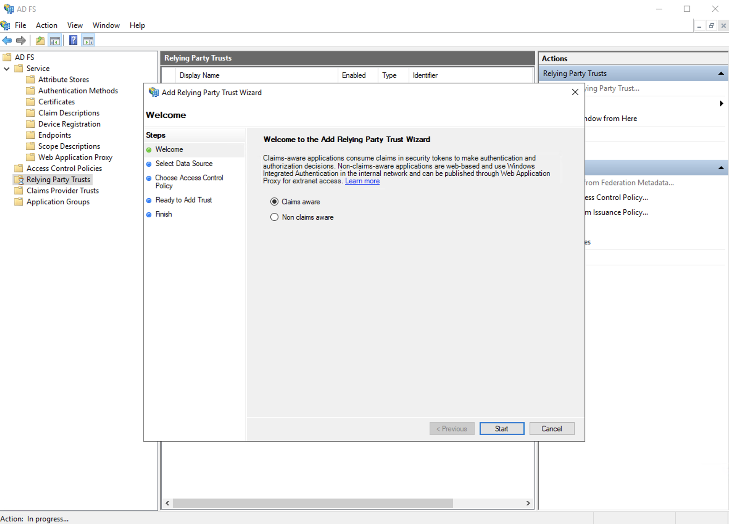Click the Type column header
This screenshot has width=729, height=524.
click(394, 75)
